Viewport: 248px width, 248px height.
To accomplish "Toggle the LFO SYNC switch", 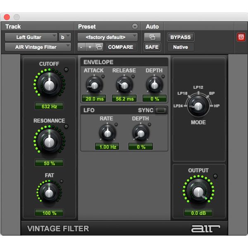I will (161, 110).
